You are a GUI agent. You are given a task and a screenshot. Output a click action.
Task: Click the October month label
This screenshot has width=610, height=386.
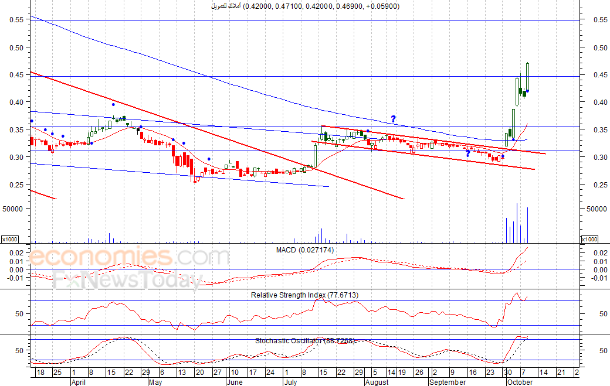pos(520,382)
